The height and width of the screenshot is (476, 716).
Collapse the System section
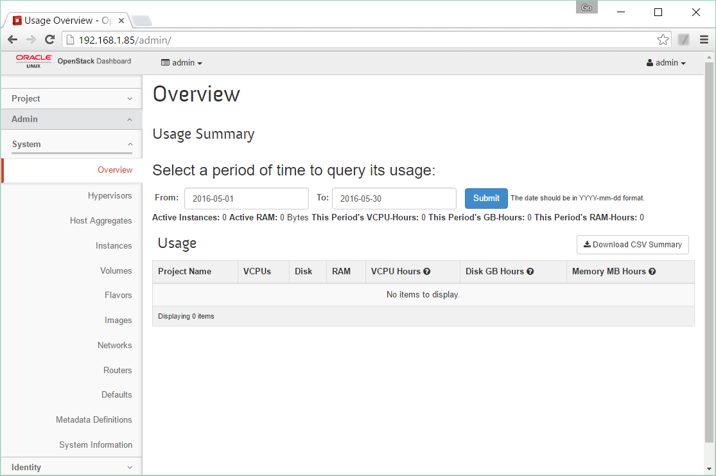(71, 144)
